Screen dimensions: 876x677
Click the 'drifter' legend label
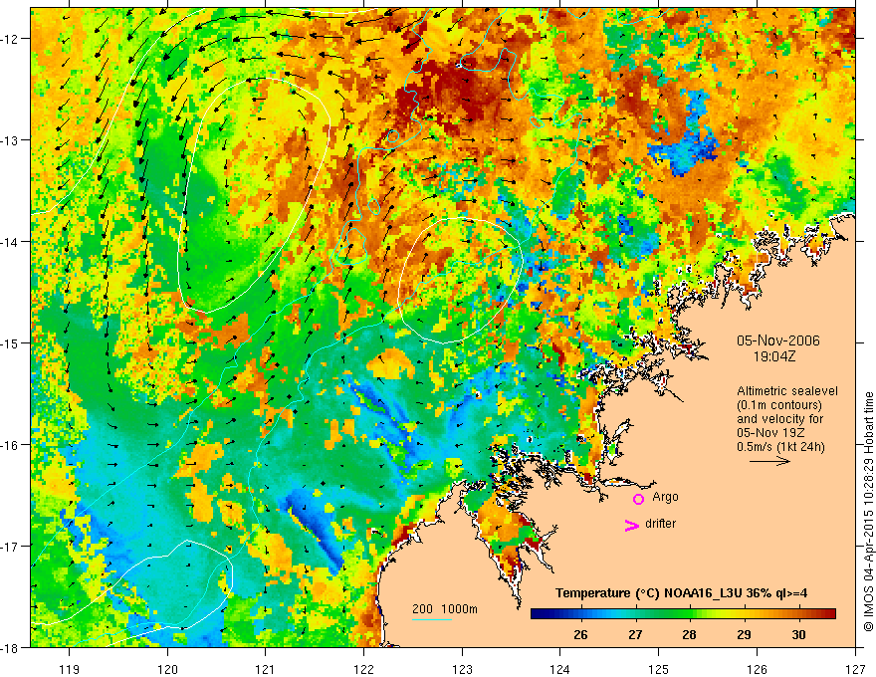tap(660, 524)
